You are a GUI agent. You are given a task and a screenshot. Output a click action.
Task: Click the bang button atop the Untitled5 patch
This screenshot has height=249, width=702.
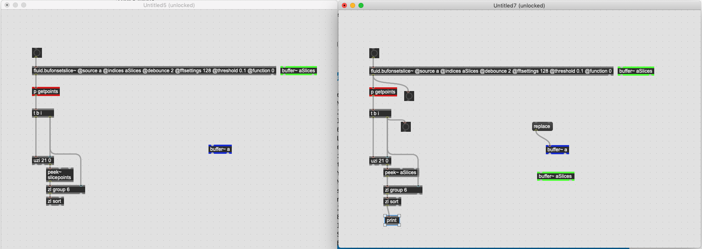37,53
